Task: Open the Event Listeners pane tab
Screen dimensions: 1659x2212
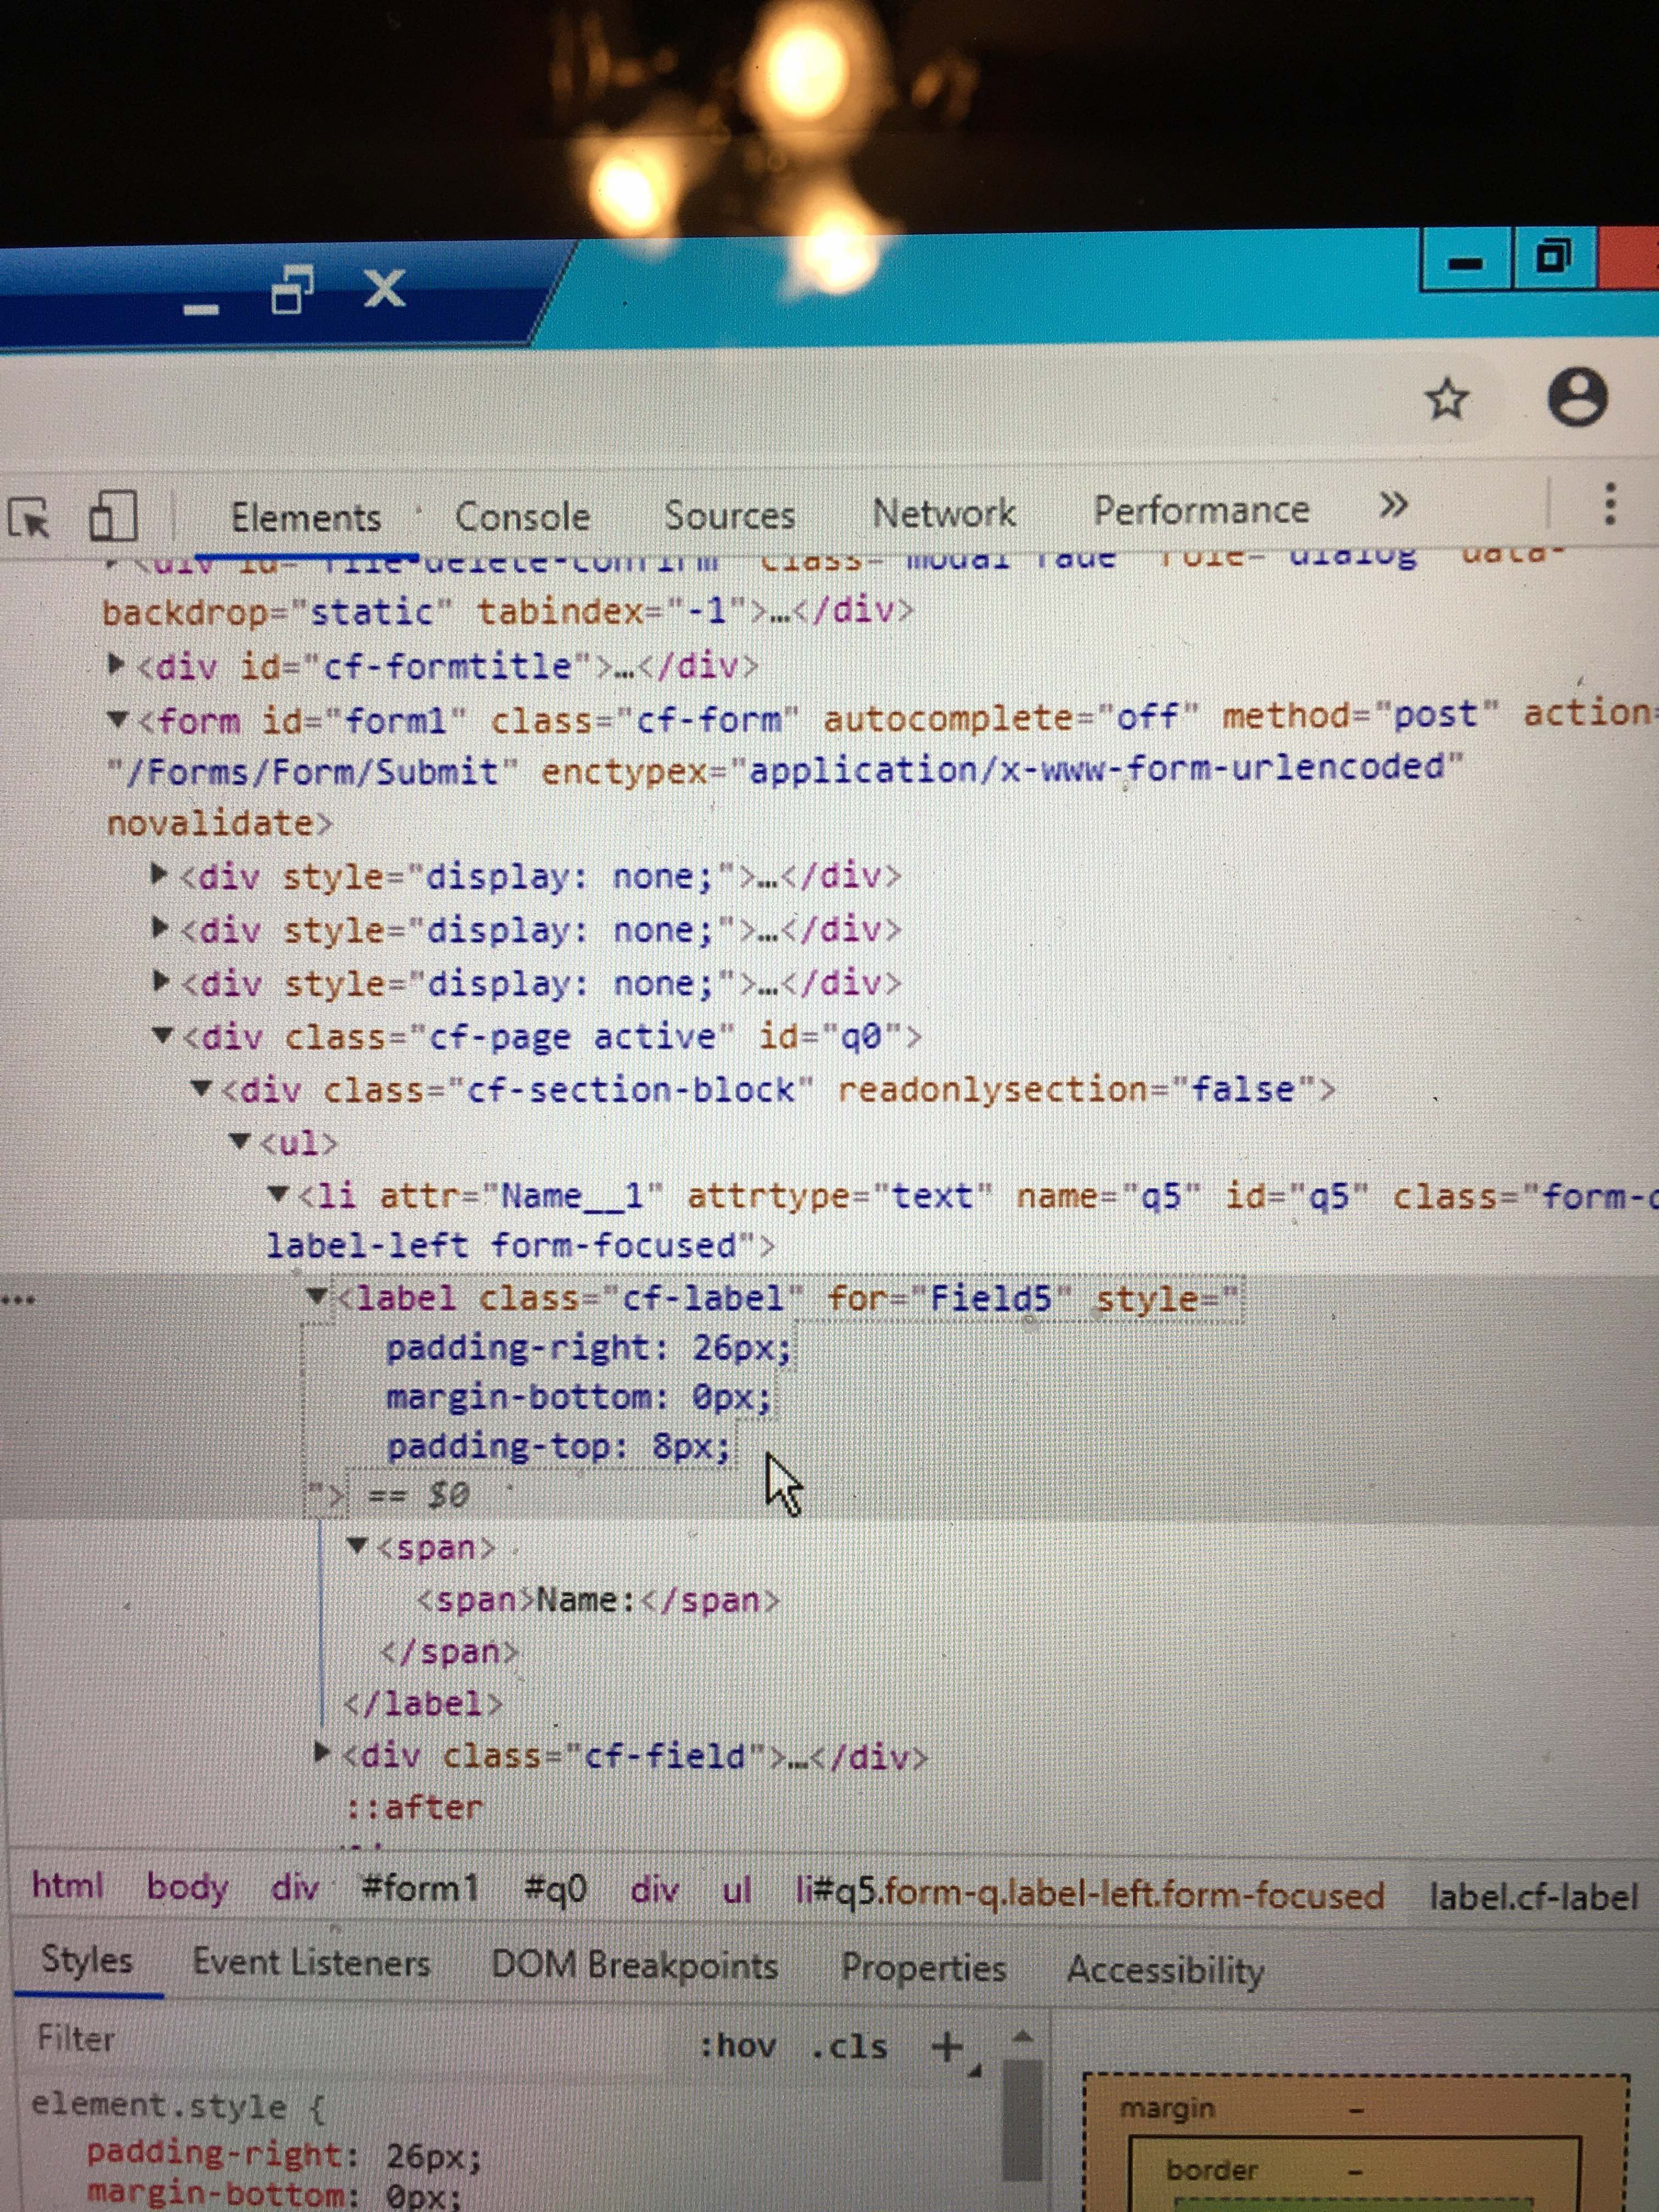Action: click(311, 1962)
